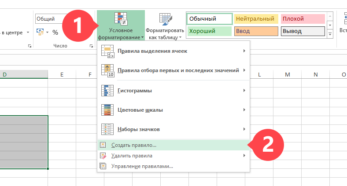Select the Цветовые шкалы menu item
The width and height of the screenshot is (347, 186).
coord(173,110)
